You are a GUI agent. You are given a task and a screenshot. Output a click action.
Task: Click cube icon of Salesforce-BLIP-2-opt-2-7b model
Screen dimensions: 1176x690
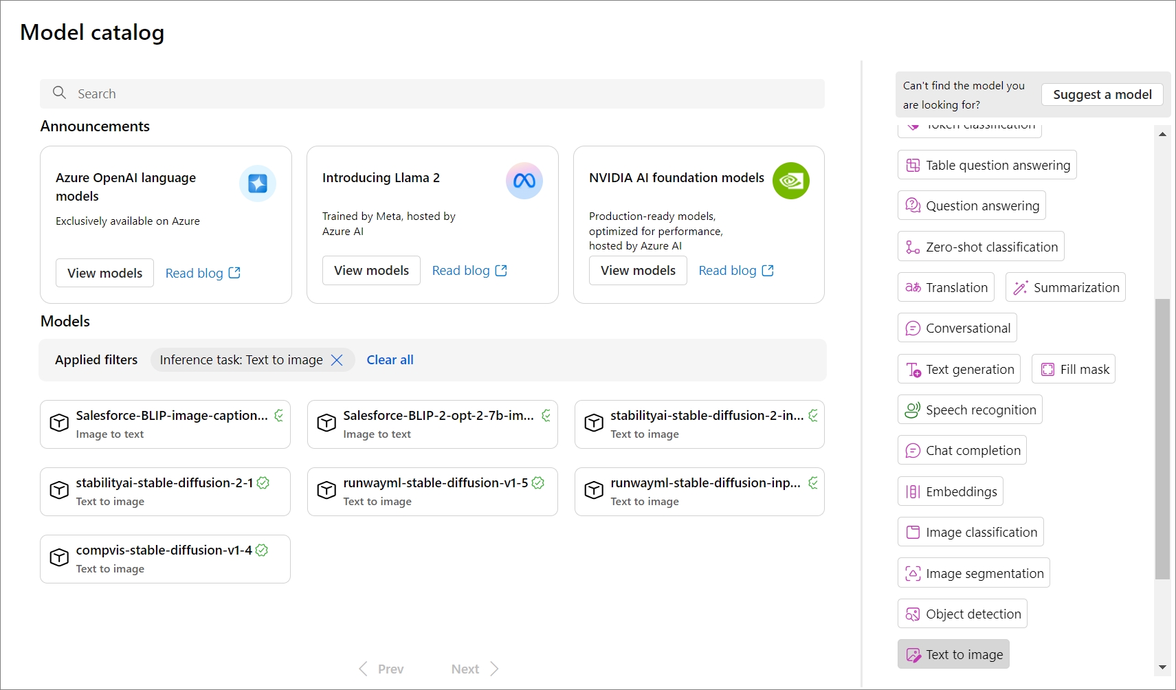click(x=326, y=423)
